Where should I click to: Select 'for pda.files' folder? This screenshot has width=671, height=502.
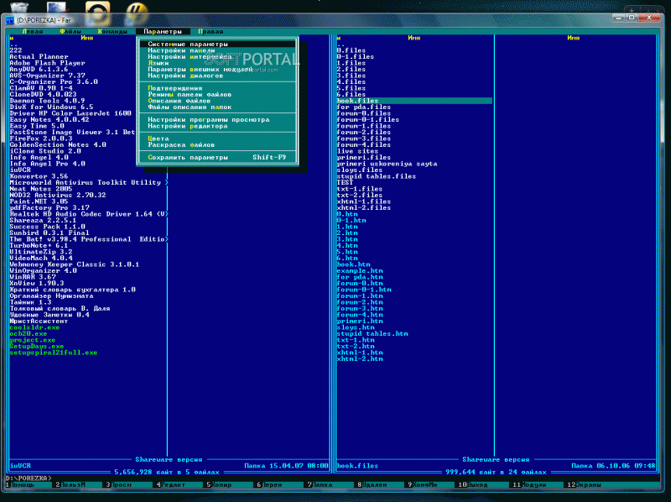364,107
